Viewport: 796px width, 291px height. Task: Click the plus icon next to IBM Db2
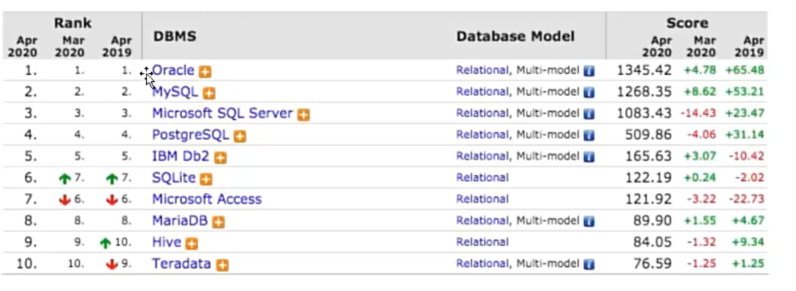220,158
